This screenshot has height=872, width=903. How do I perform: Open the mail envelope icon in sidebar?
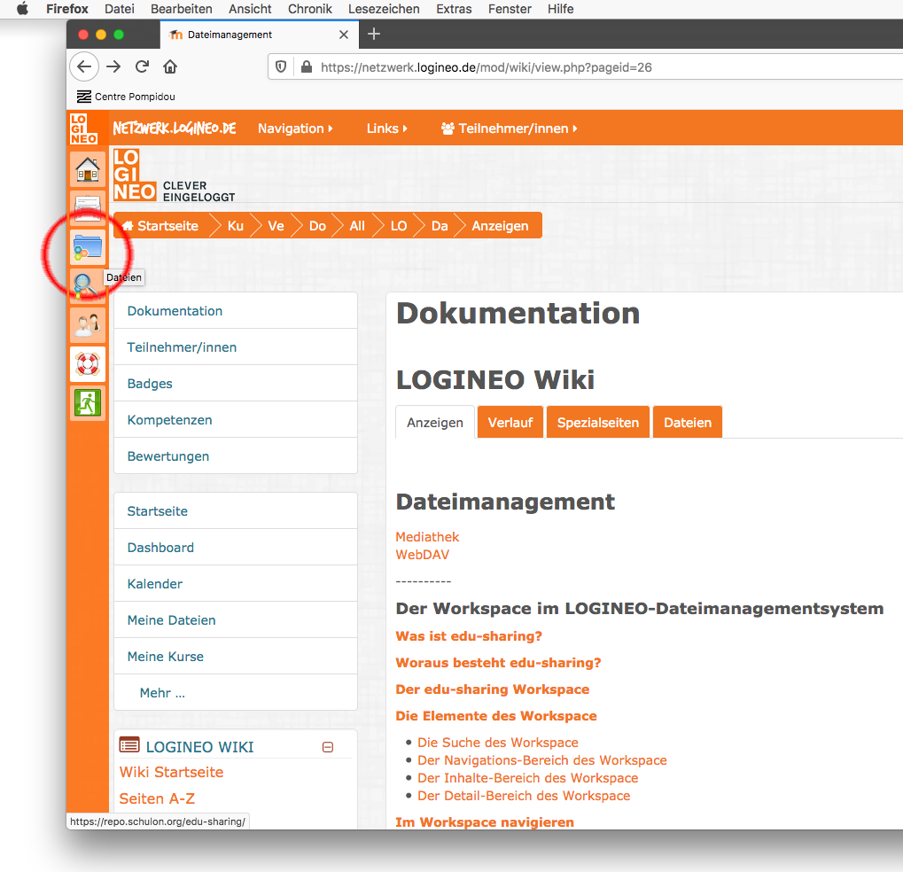(x=88, y=207)
